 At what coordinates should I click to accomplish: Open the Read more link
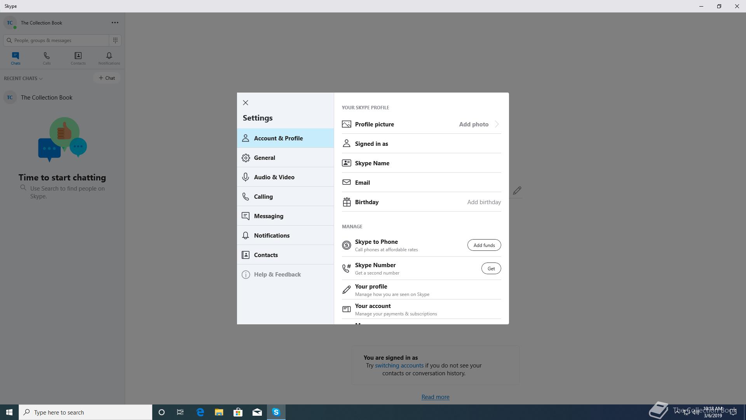pyautogui.click(x=435, y=397)
